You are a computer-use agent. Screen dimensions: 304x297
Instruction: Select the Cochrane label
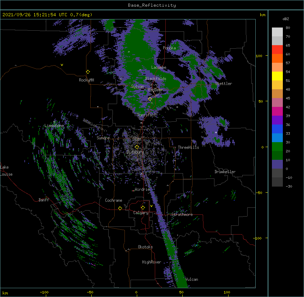[x=114, y=200]
